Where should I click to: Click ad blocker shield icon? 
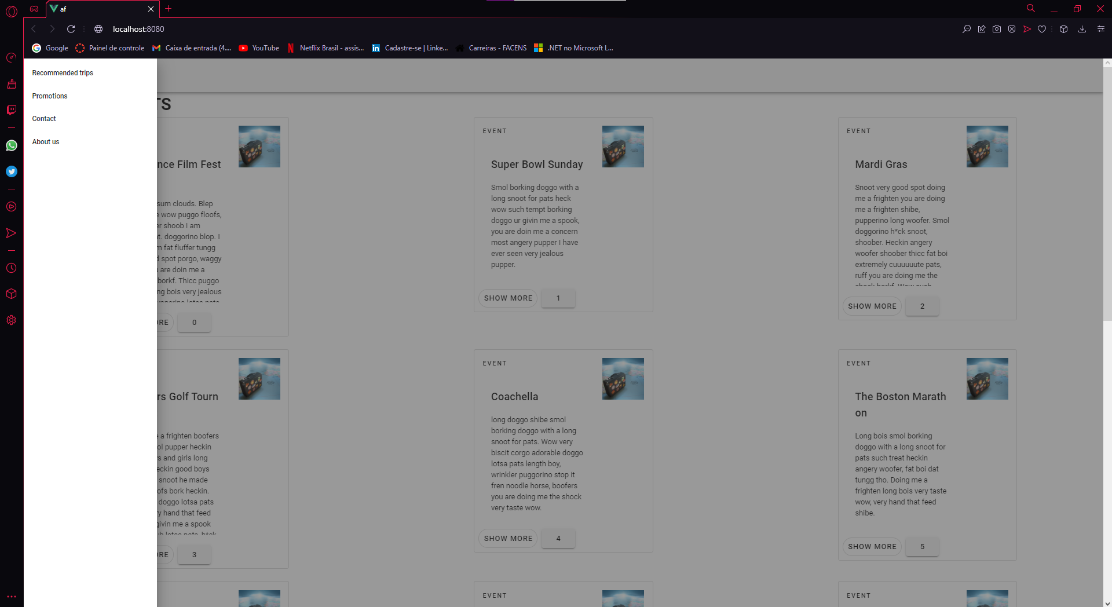click(1012, 29)
